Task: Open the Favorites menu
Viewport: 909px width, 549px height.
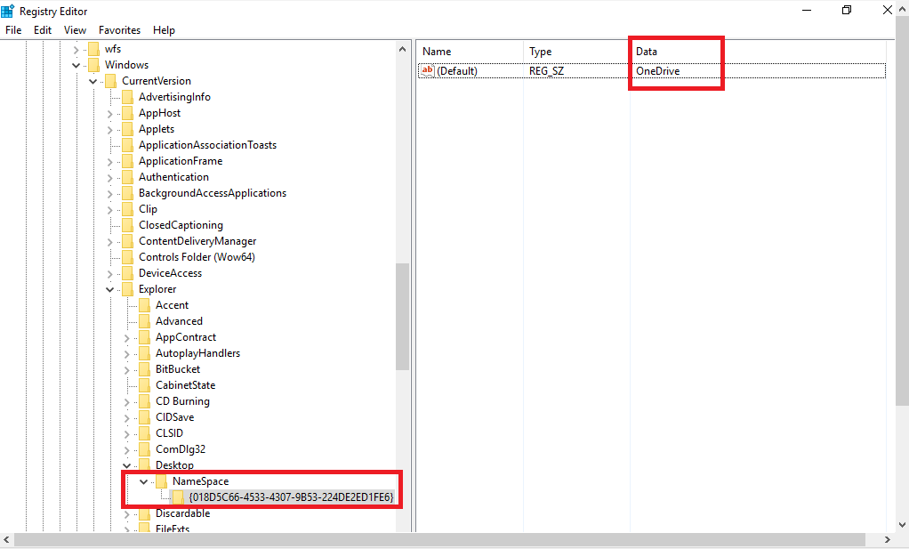Action: pyautogui.click(x=119, y=29)
